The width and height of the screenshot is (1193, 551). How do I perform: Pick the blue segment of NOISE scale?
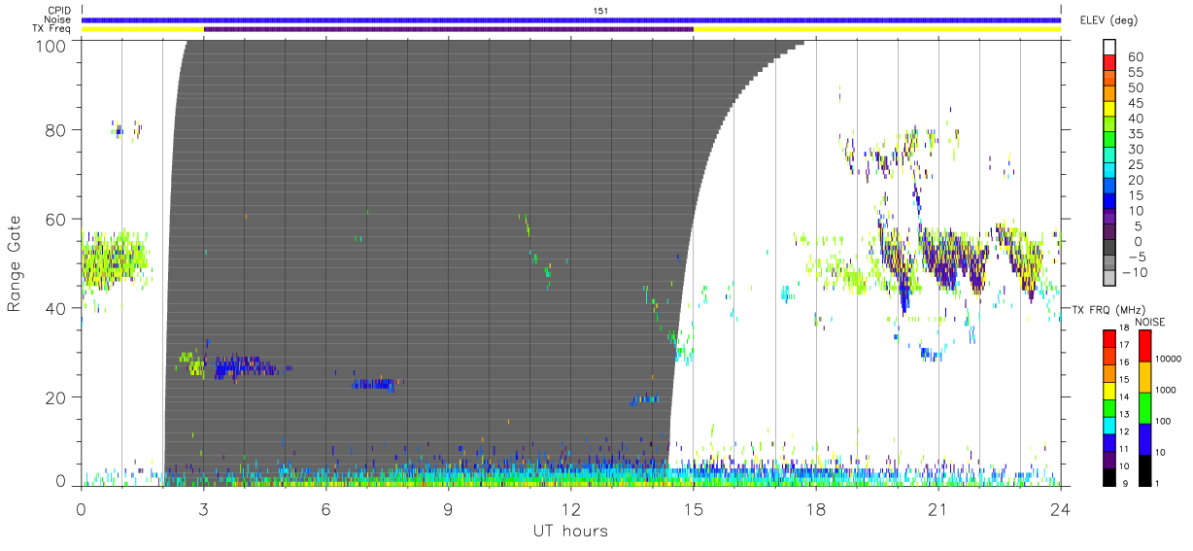point(1145,439)
